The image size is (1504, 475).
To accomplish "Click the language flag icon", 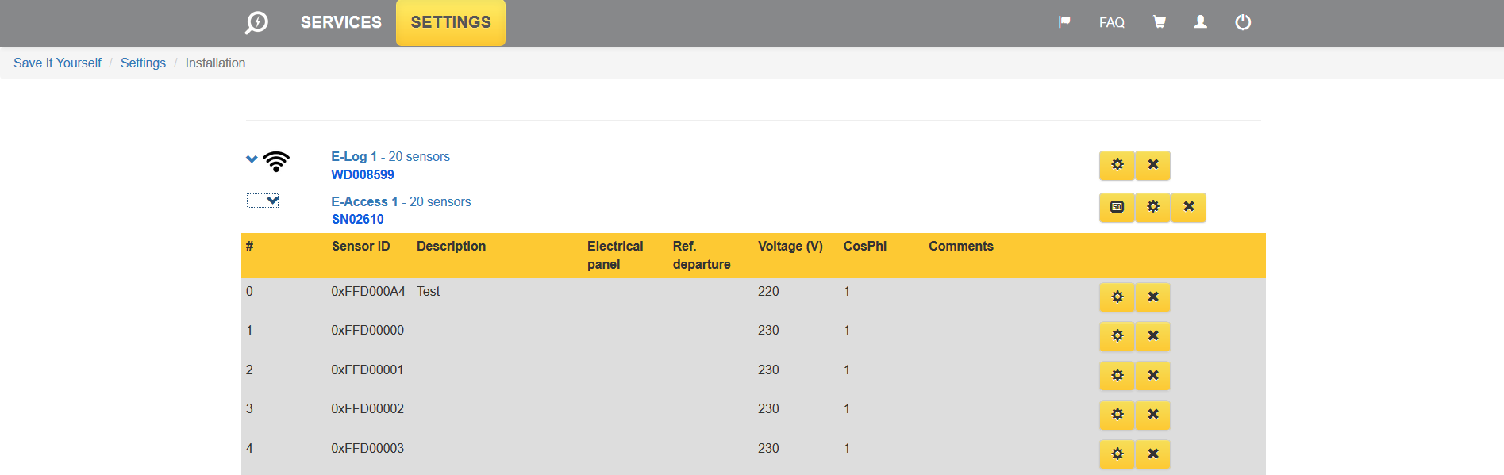I will (x=1064, y=22).
